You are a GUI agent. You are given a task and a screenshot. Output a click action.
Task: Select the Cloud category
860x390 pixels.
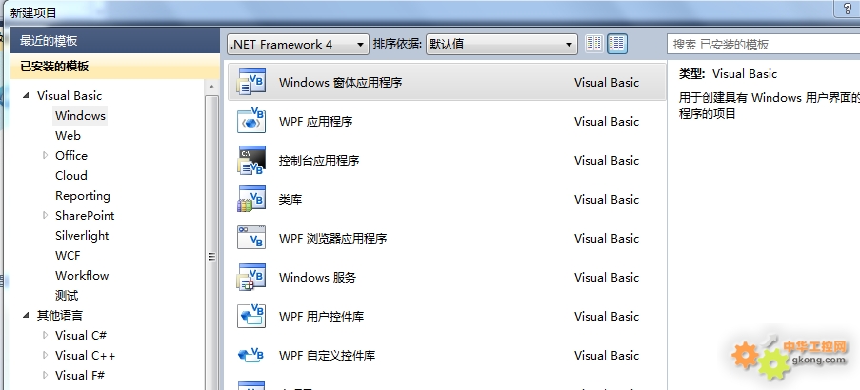click(x=71, y=175)
